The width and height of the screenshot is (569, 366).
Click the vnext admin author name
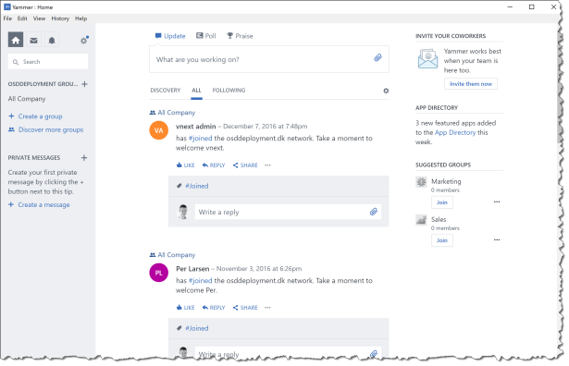[x=196, y=127]
